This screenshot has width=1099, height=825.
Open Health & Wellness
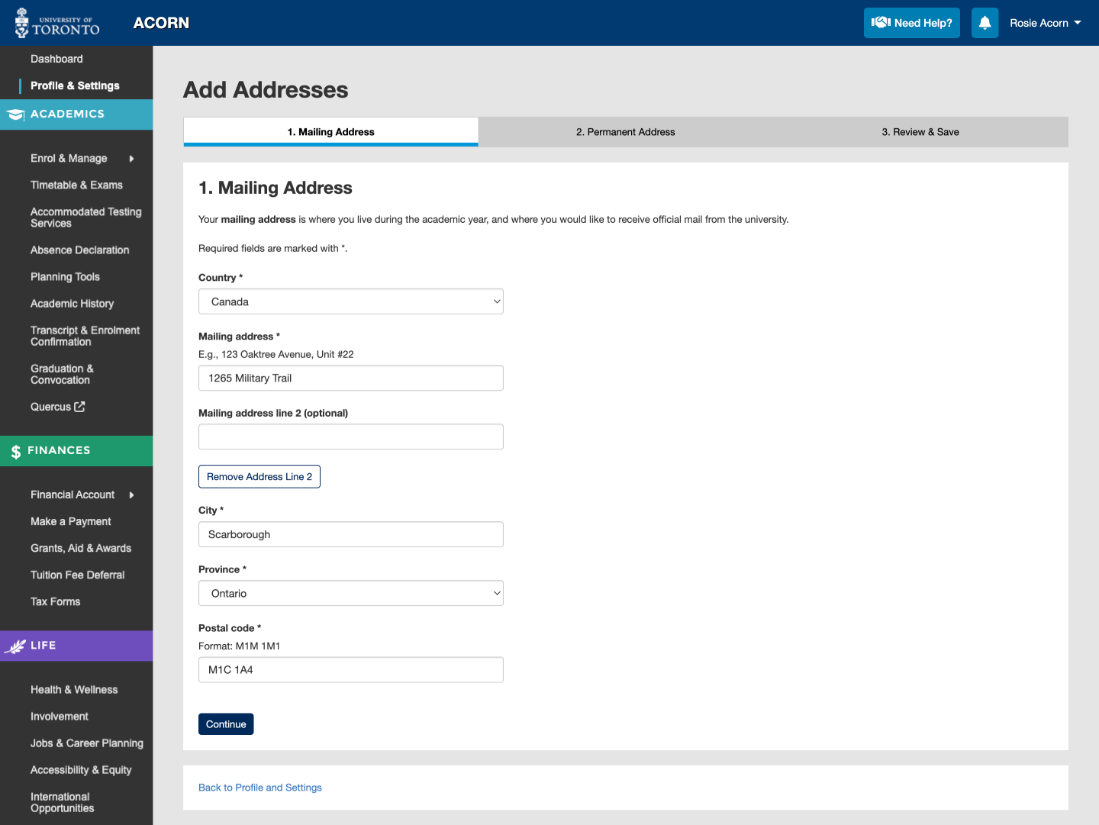coord(74,689)
